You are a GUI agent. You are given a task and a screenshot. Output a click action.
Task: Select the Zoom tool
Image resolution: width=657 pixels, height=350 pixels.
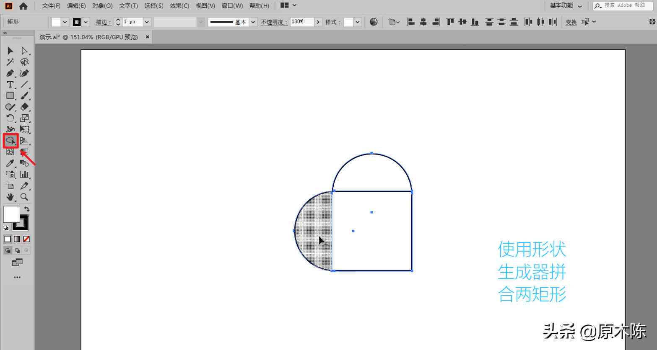point(25,197)
